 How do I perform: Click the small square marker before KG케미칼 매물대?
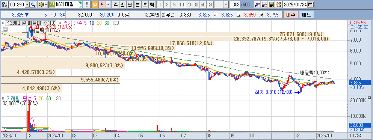[x=3, y=23]
